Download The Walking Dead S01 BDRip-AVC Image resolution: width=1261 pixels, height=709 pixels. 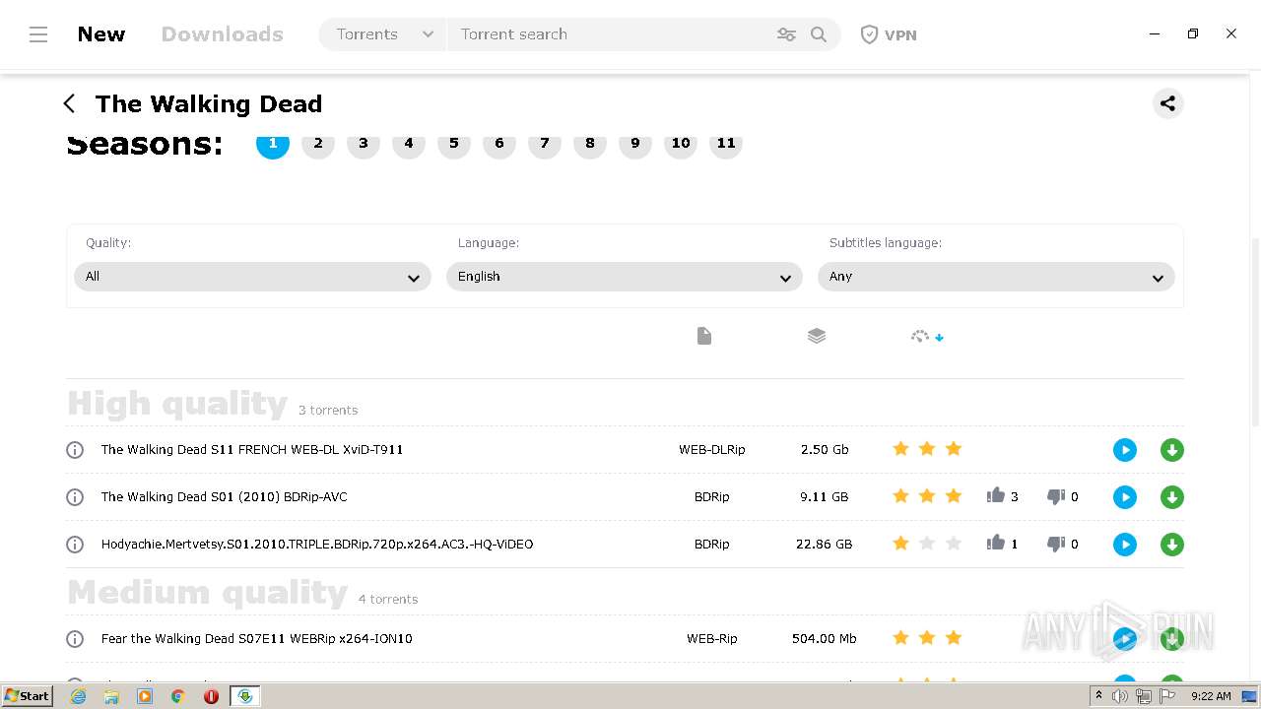[x=1172, y=497]
